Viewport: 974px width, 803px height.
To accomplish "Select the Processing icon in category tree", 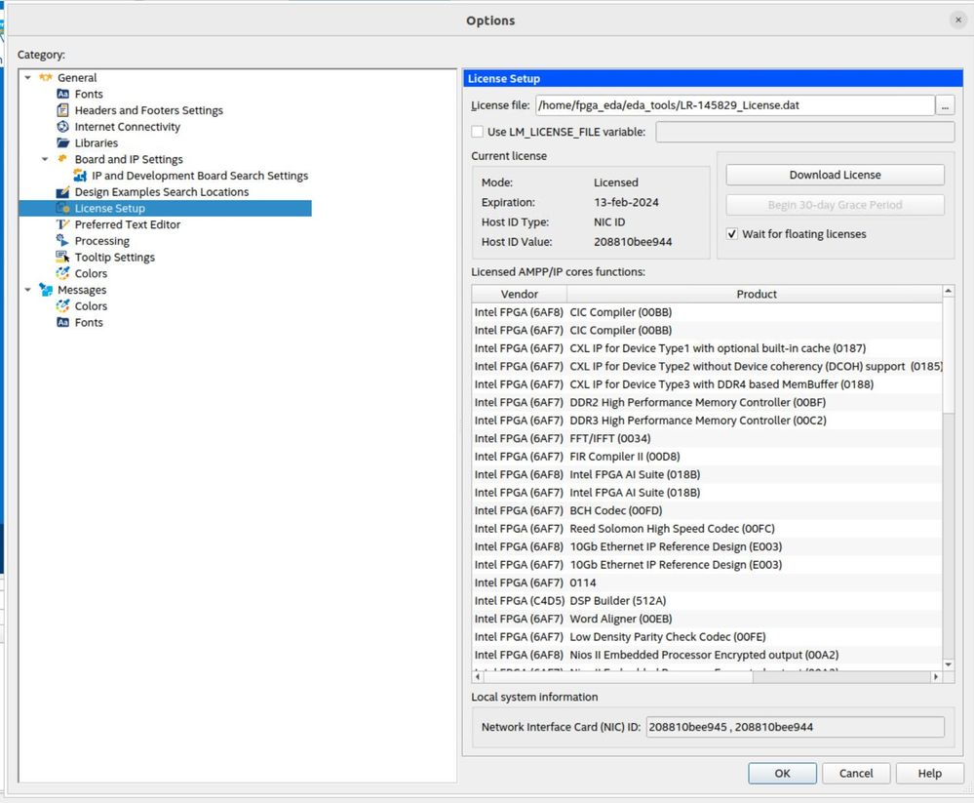I will click(63, 241).
